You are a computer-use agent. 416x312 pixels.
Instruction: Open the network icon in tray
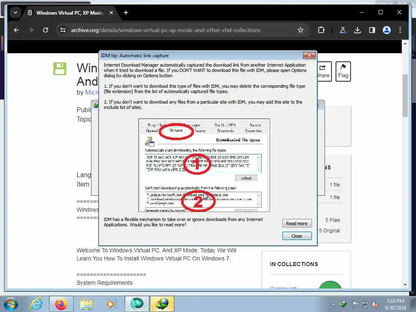tap(365, 304)
